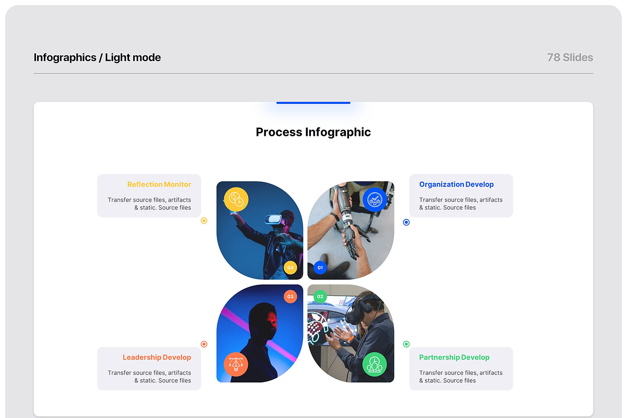Click the green dot marker beside Partnership Develop
This screenshot has width=627, height=418.
point(407,344)
